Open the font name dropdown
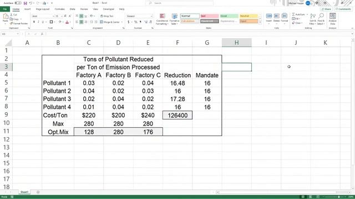 53,16
